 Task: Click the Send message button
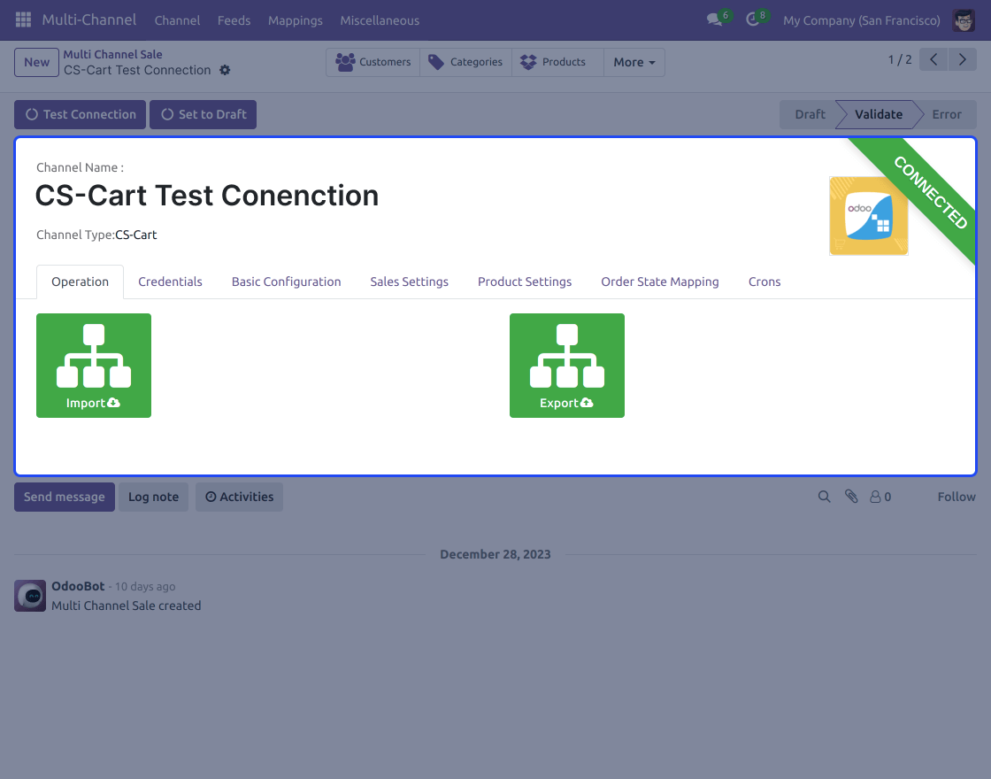click(x=65, y=497)
